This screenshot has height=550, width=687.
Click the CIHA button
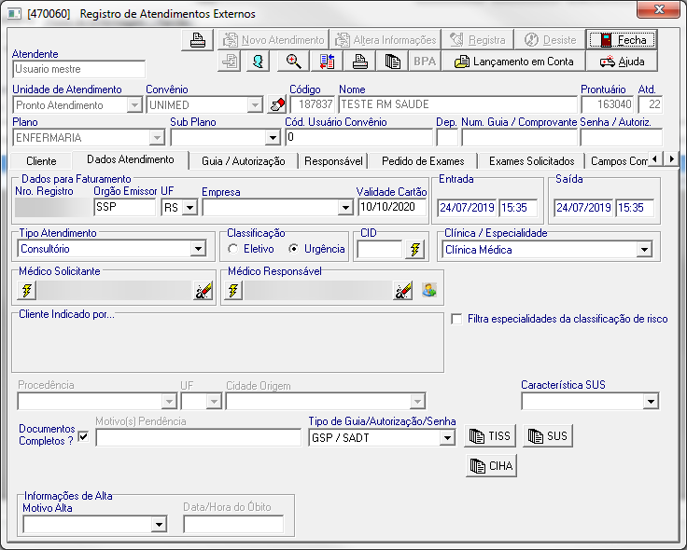point(492,465)
